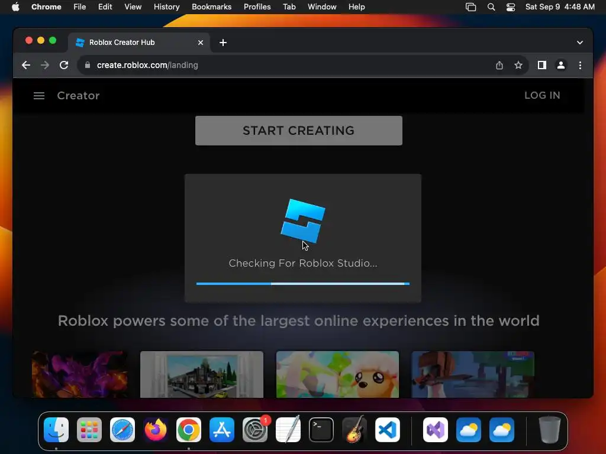The width and height of the screenshot is (606, 454).
Task: Open TextEdit from the dock
Action: [x=288, y=430]
